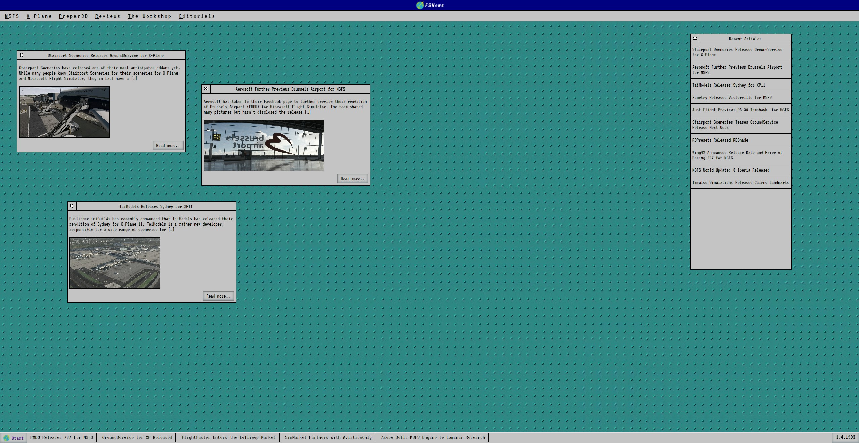Open the Prepar3D menu
This screenshot has height=443, width=859.
click(73, 16)
